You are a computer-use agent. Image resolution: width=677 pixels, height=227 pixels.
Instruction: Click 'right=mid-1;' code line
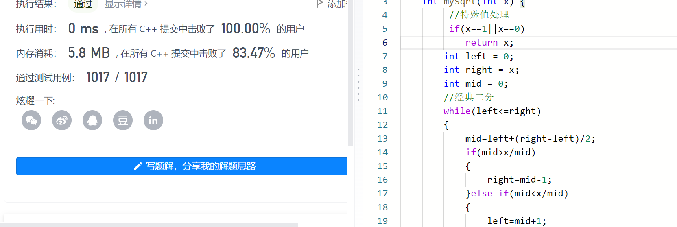pyautogui.click(x=520, y=180)
